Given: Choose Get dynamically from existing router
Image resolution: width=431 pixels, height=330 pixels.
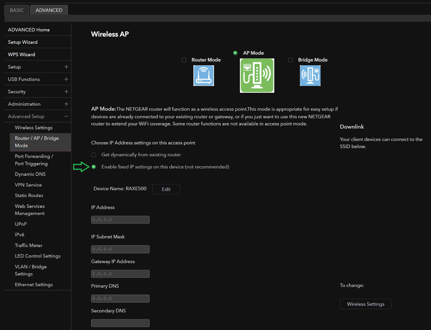Looking at the screenshot, I should click(94, 155).
